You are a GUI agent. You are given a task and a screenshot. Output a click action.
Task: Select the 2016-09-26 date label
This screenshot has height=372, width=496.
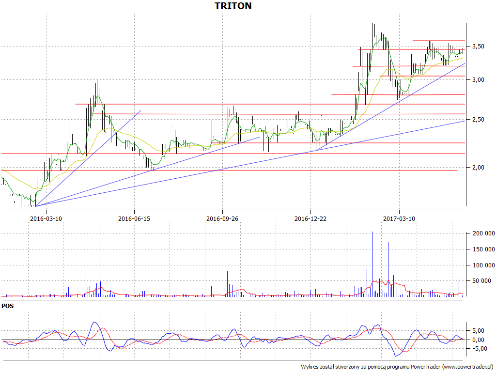(222, 218)
